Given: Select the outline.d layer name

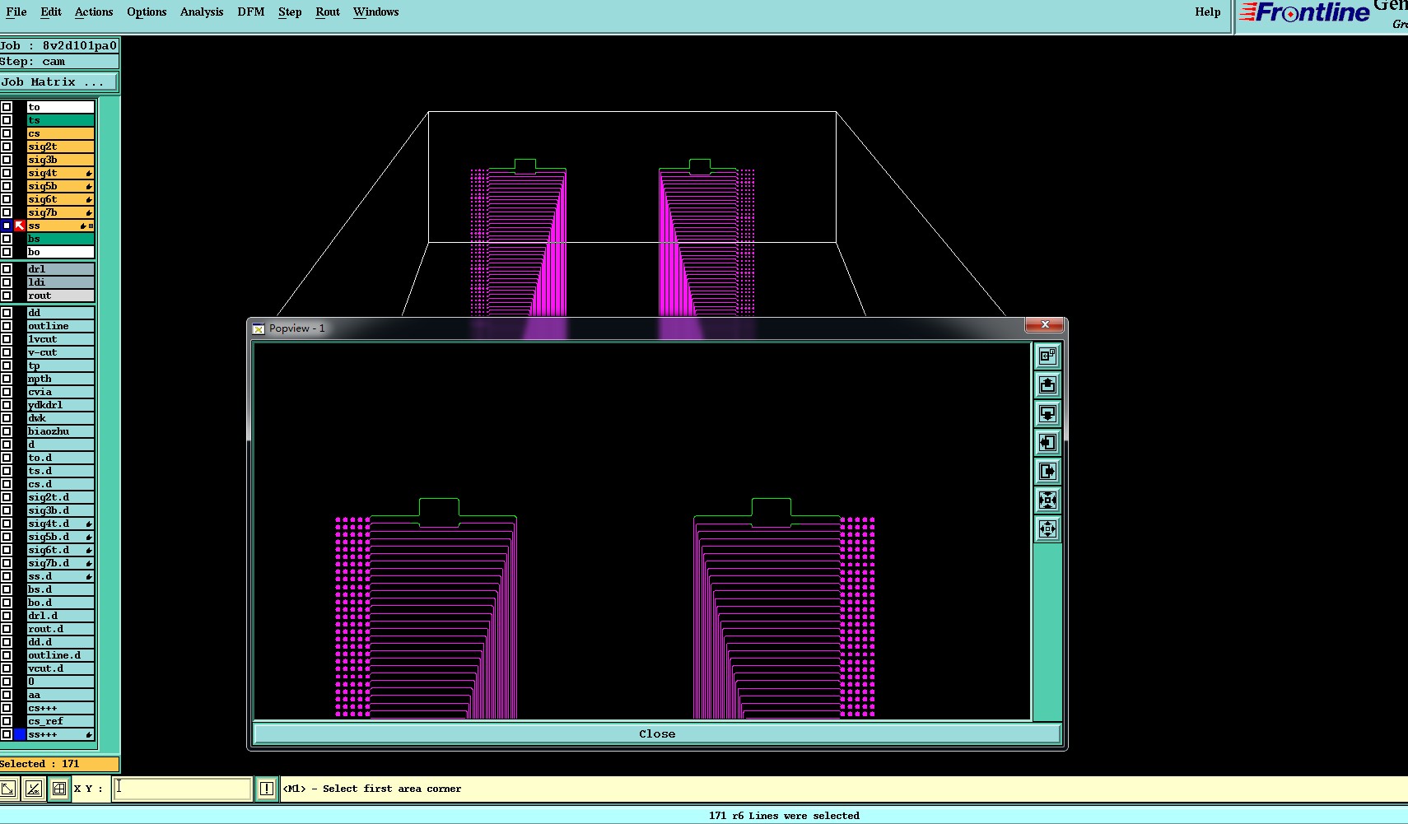Looking at the screenshot, I should coord(61,655).
